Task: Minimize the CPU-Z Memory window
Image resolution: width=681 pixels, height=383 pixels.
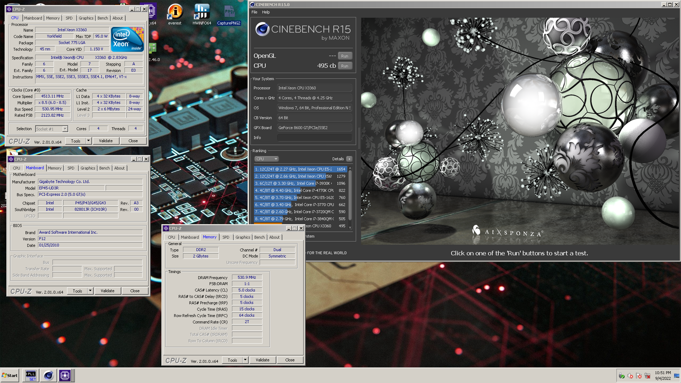Action: point(288,228)
